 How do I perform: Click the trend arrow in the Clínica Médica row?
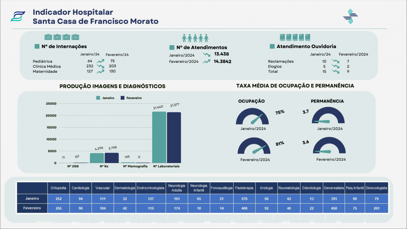pos(101,66)
